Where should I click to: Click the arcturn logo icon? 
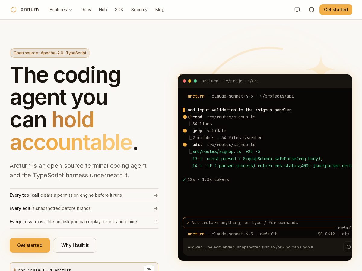14,10
